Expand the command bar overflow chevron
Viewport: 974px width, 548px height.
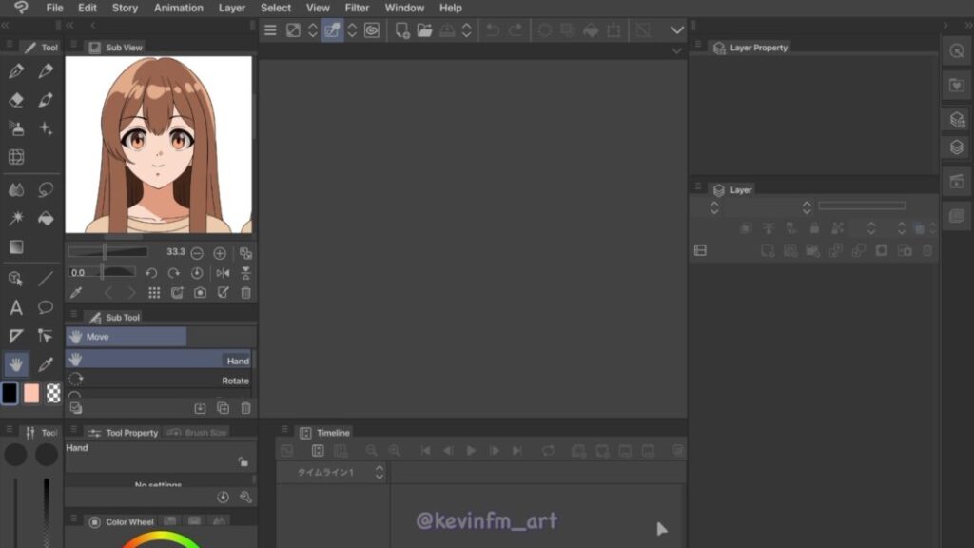677,30
